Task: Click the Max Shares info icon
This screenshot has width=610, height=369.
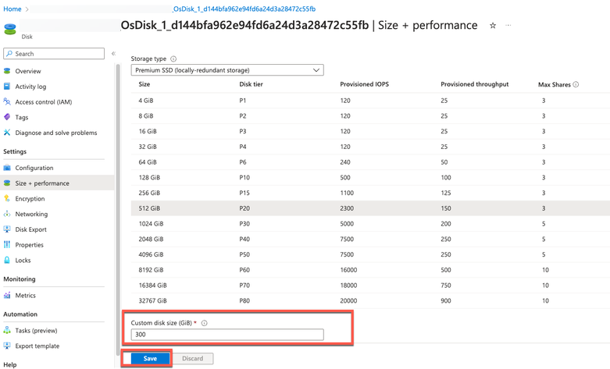Action: [576, 84]
